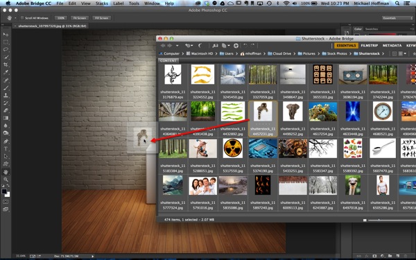Image resolution: width=416 pixels, height=260 pixels.
Task: Select the Clone Stamp tool
Action: [6, 95]
